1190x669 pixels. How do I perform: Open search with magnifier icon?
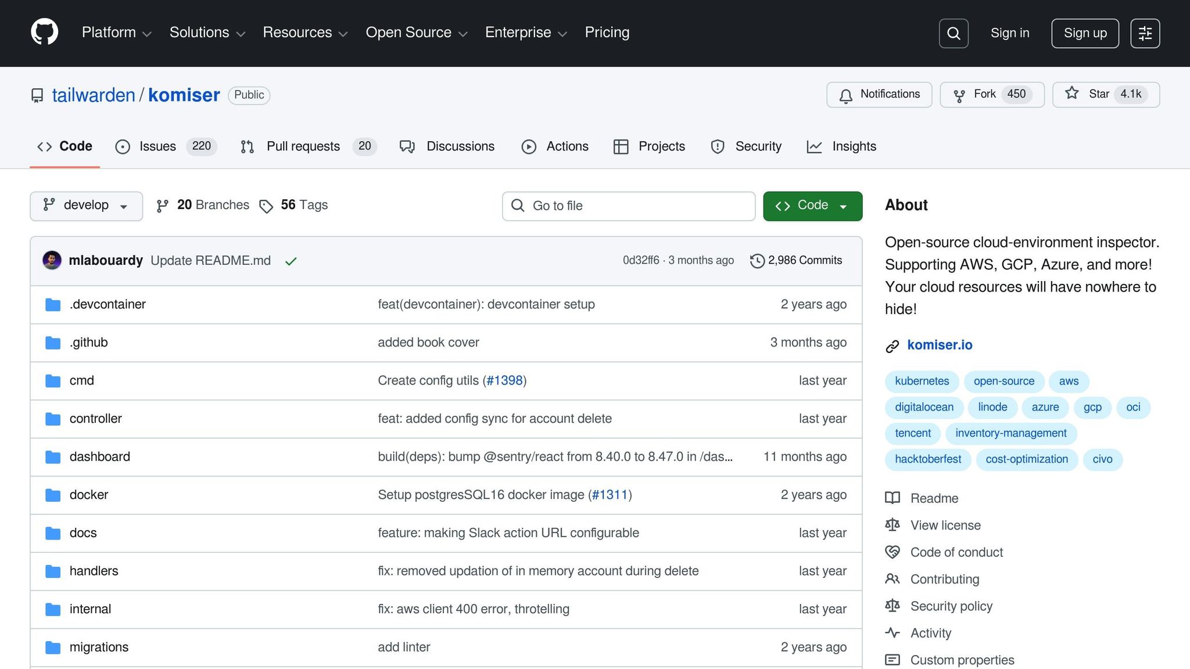coord(954,33)
